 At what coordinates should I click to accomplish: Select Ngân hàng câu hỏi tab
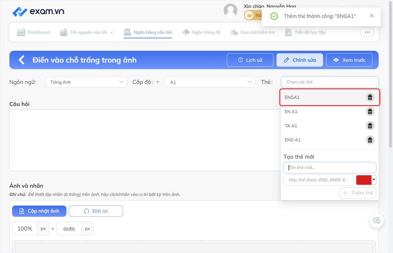(x=148, y=32)
